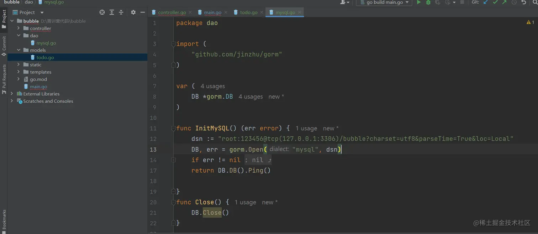Expand folded if block on line 14
538x234 pixels.
(173, 160)
